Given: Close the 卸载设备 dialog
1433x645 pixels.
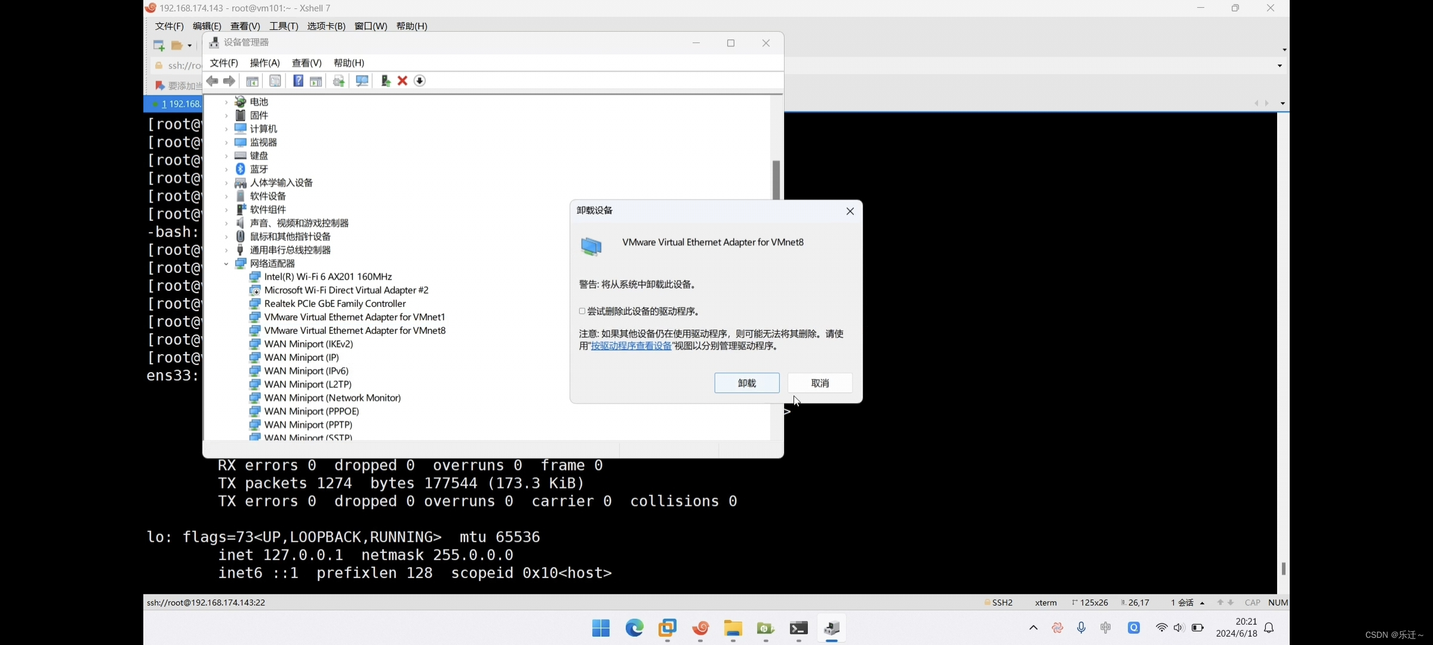Looking at the screenshot, I should (x=850, y=211).
